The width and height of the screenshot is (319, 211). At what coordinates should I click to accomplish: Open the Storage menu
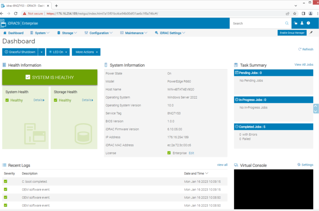pos(67,33)
